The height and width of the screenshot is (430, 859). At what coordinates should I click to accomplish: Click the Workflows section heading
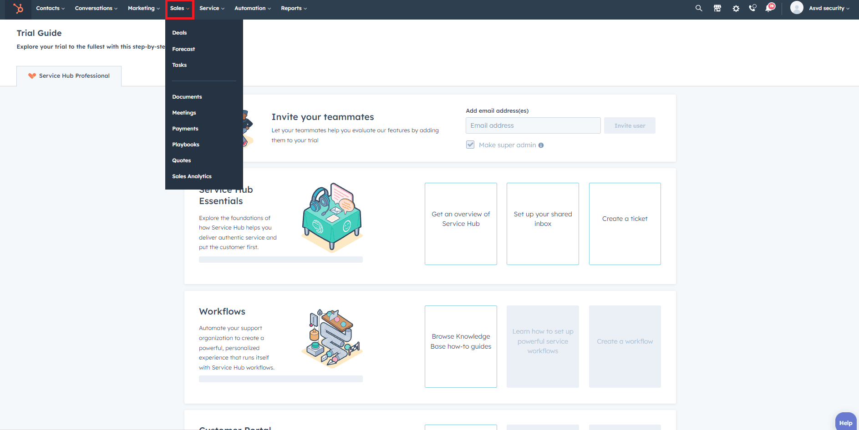(222, 311)
